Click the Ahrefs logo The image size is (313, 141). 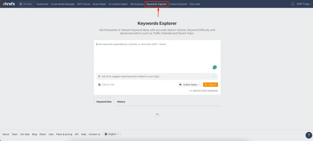(x=9, y=4)
